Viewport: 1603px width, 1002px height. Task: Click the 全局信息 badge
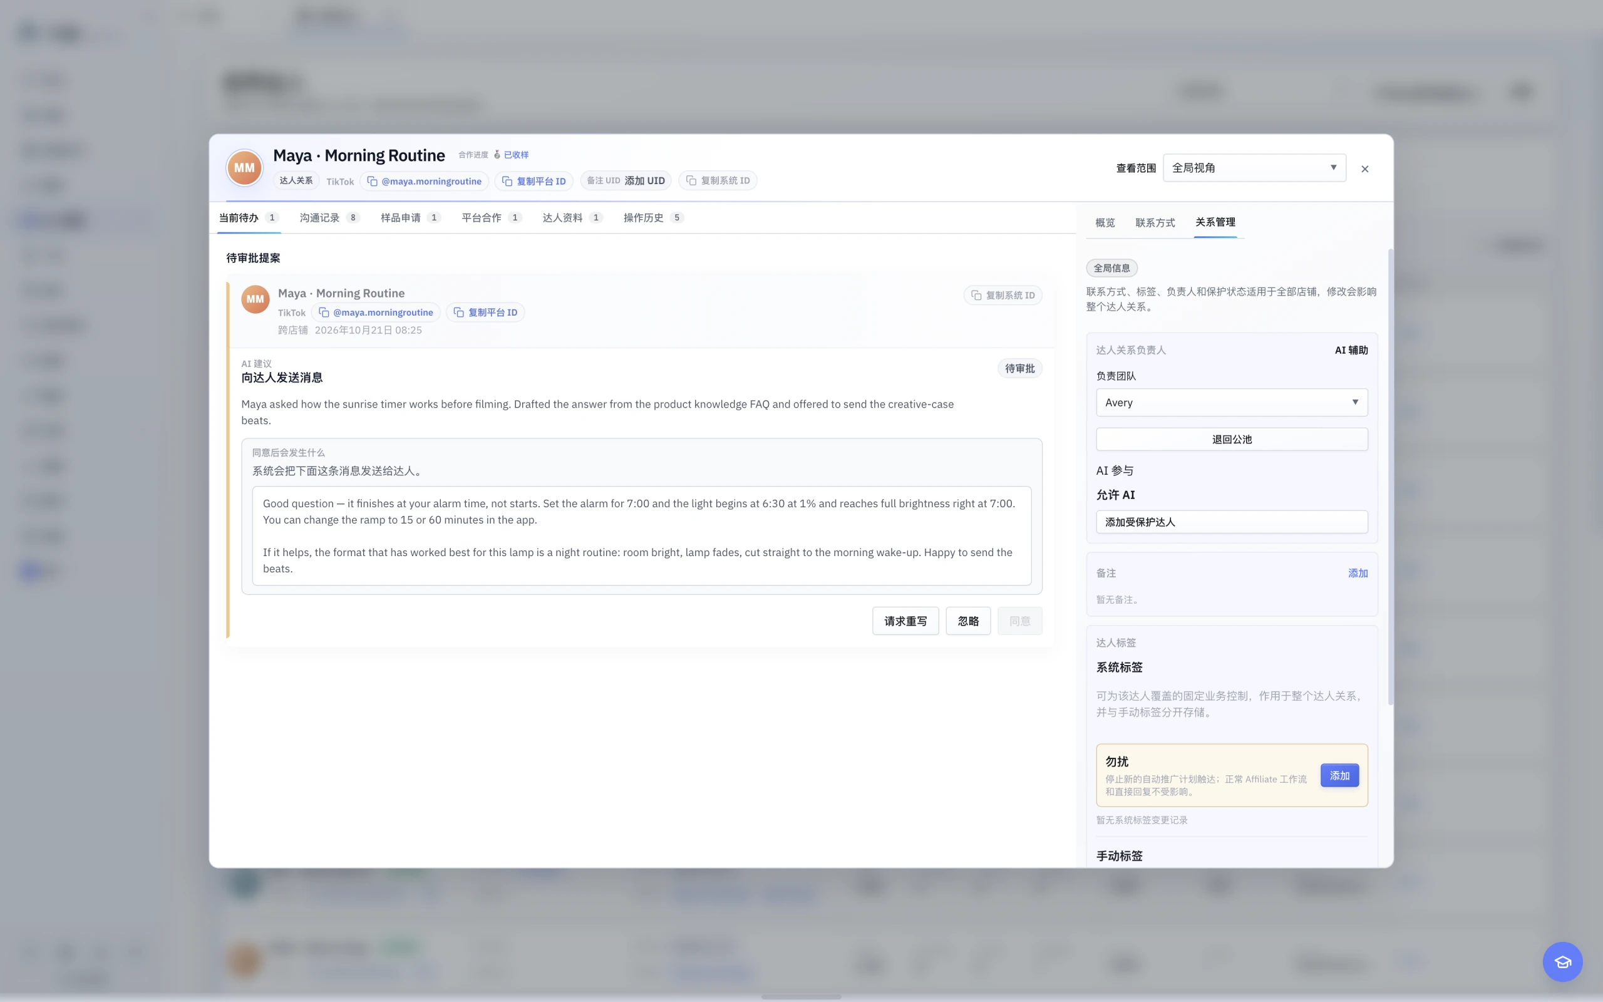click(1111, 269)
